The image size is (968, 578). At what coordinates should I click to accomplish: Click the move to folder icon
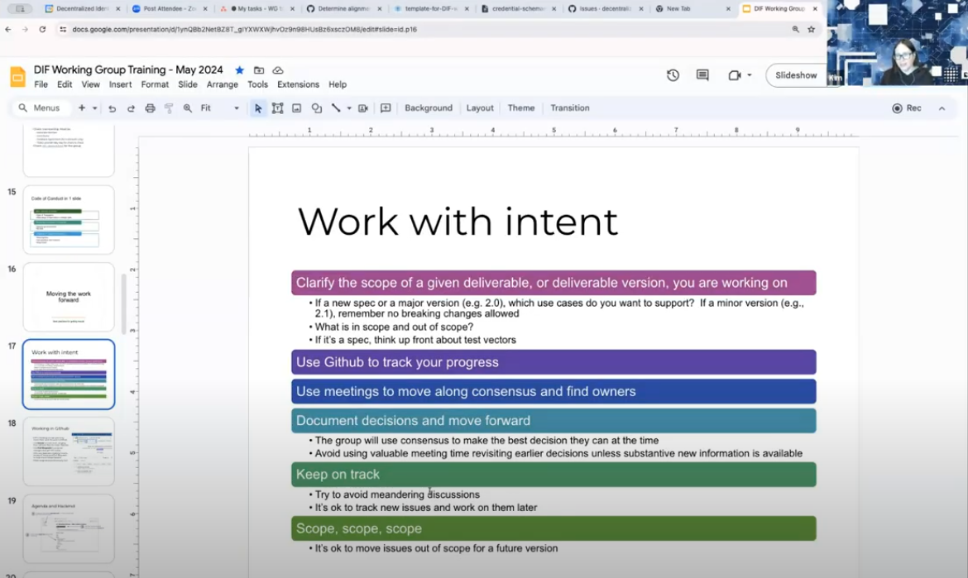tap(259, 70)
